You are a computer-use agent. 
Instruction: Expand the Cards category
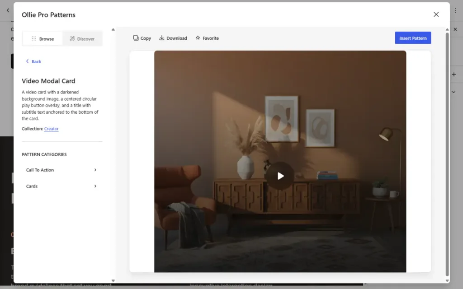[x=61, y=186]
